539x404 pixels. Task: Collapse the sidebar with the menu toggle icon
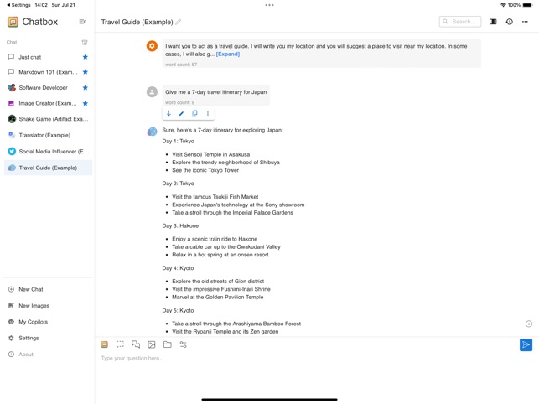[x=82, y=22]
